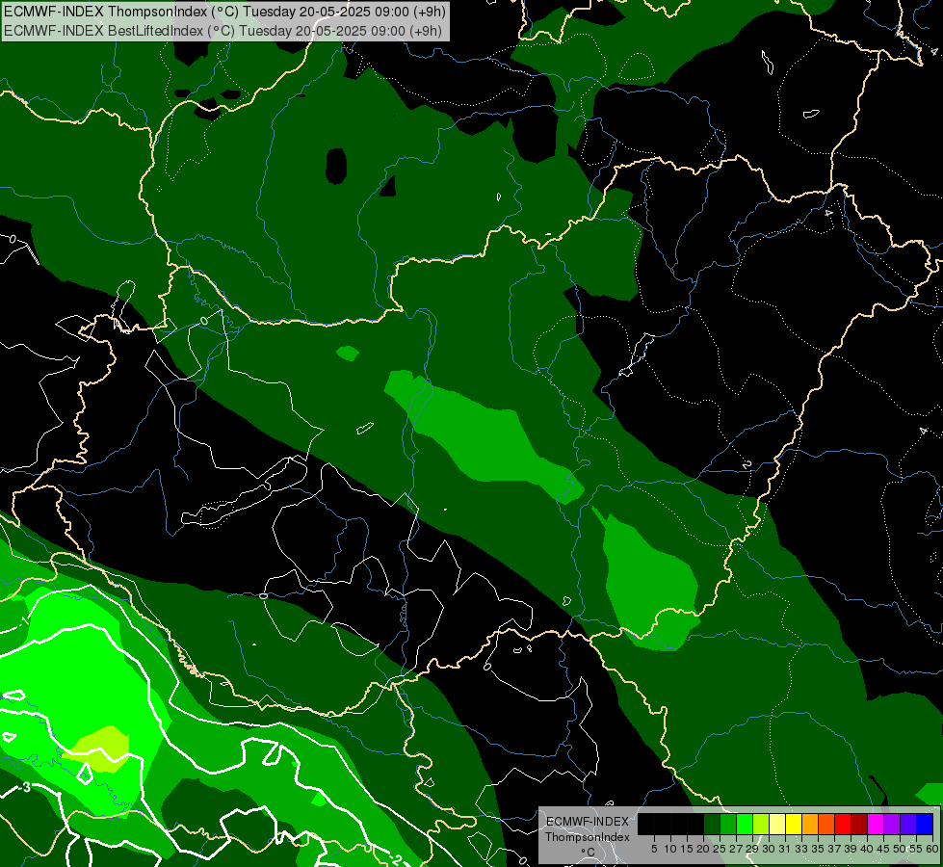Select the purple 45–50 legend swatch
The image size is (943, 867).
pyautogui.click(x=892, y=824)
